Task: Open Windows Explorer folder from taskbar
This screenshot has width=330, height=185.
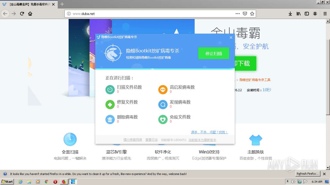Action: (x=29, y=182)
